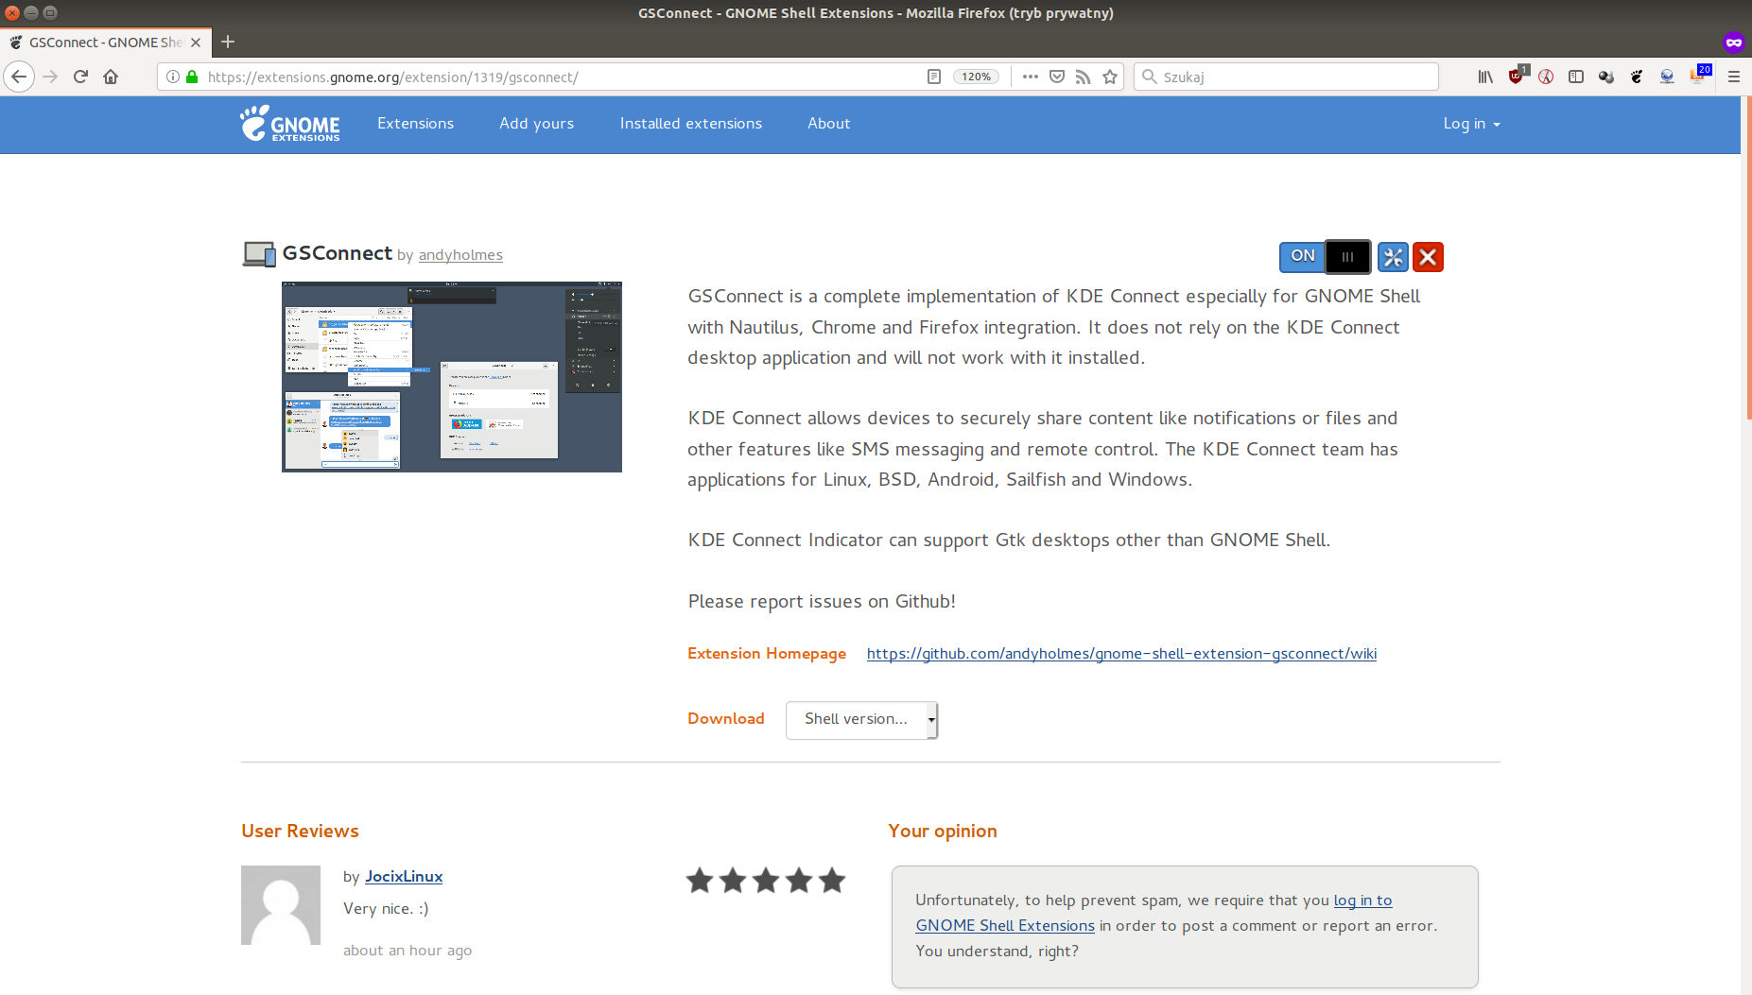This screenshot has width=1752, height=995.
Task: Open the Firefox hamburger menu
Action: point(1734,77)
